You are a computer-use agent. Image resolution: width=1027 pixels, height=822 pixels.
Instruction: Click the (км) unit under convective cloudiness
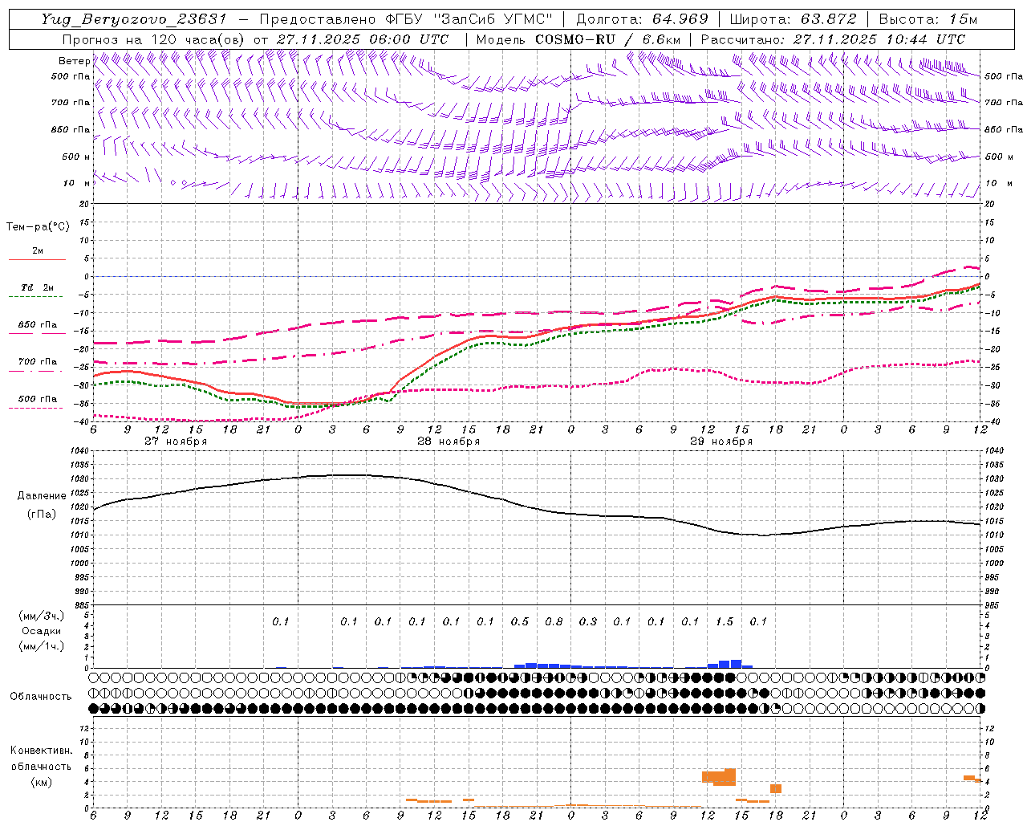point(41,782)
